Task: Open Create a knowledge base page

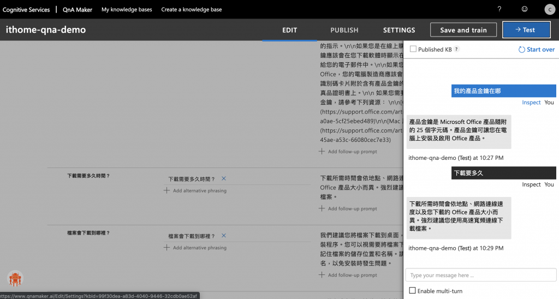Action: (x=192, y=10)
